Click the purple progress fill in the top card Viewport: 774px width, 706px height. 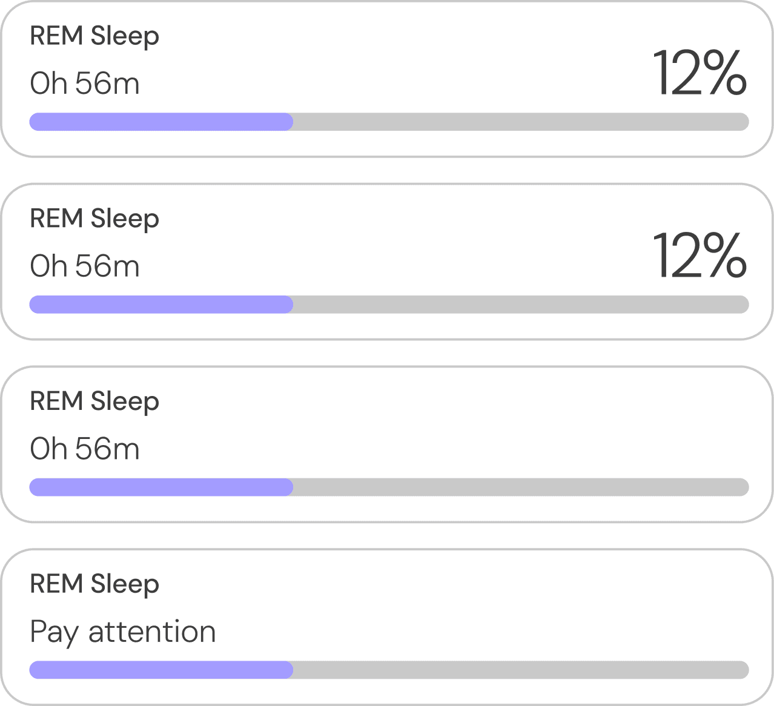click(161, 122)
